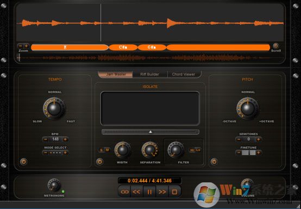Image resolution: width=301 pixels, height=209 pixels.
Task: Click the Scroll button beside chord bar
Action: coord(275,46)
